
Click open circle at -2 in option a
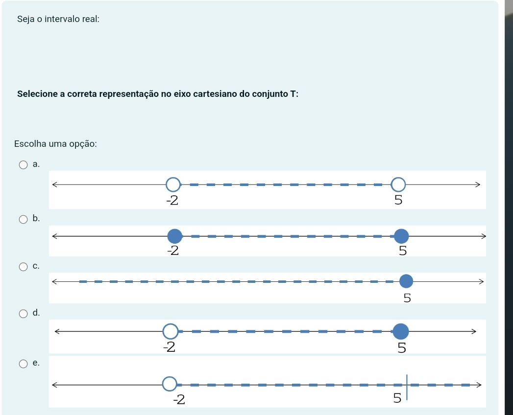pyautogui.click(x=173, y=184)
